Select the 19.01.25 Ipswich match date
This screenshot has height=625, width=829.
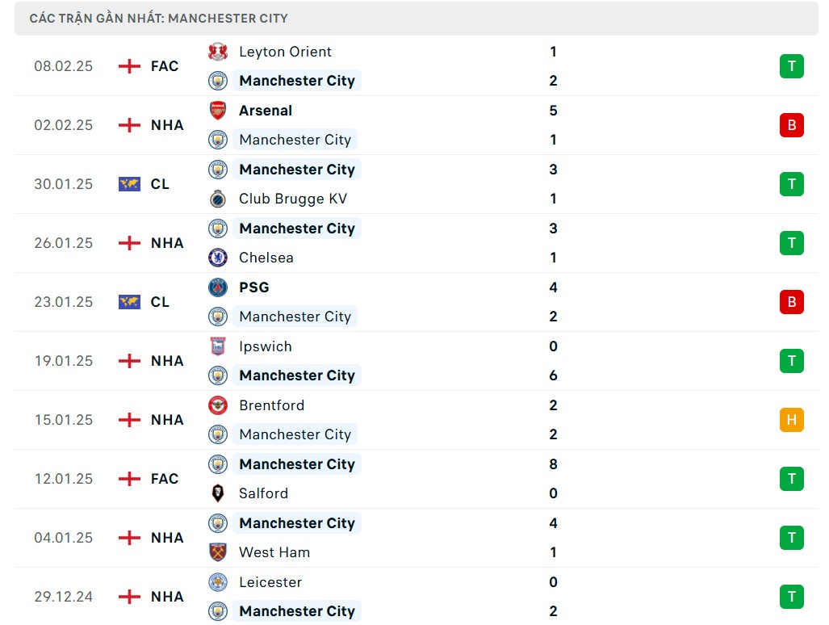63,361
